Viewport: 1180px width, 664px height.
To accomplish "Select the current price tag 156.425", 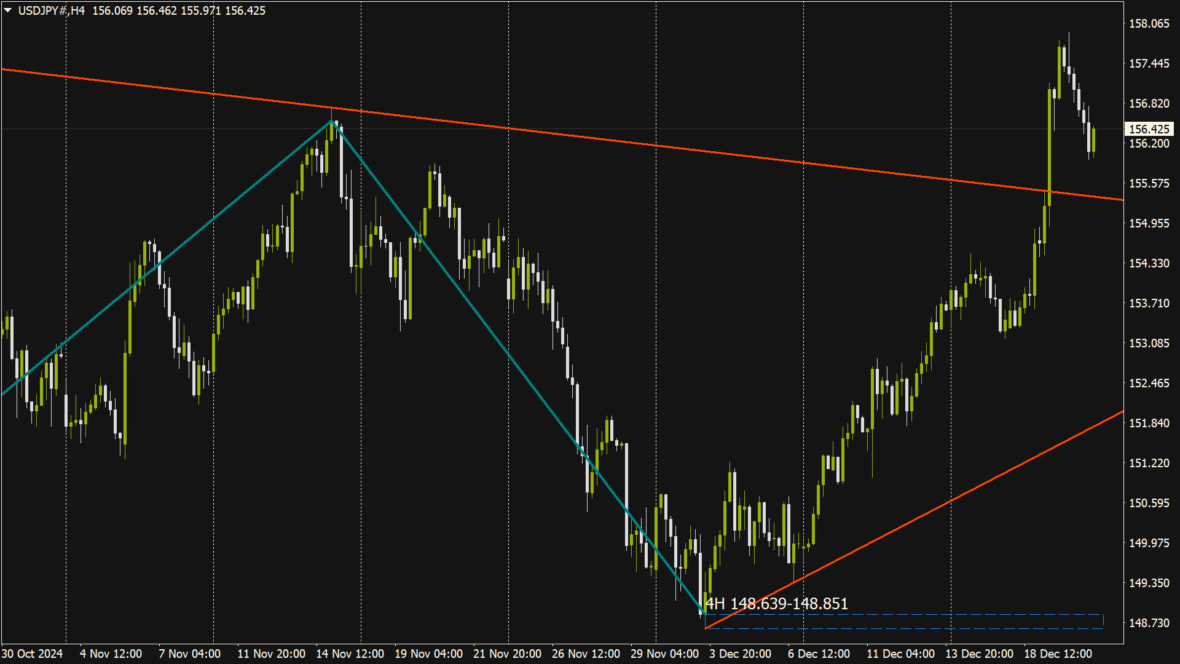I will [1149, 129].
